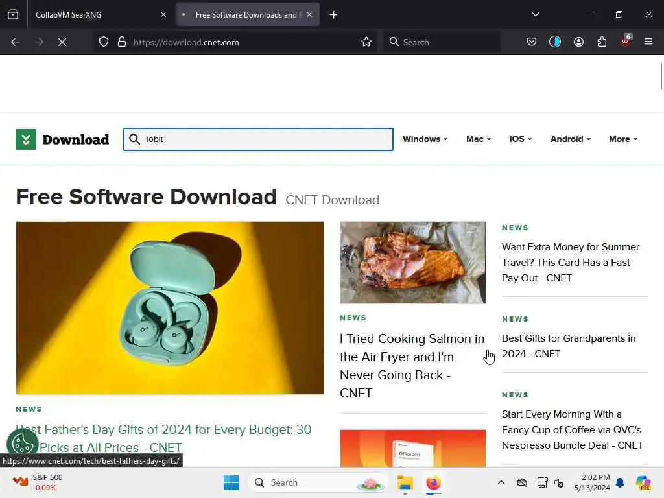Open the Firefox recent tabs view icon
Screen dimensions: 664x498
click(x=13, y=14)
